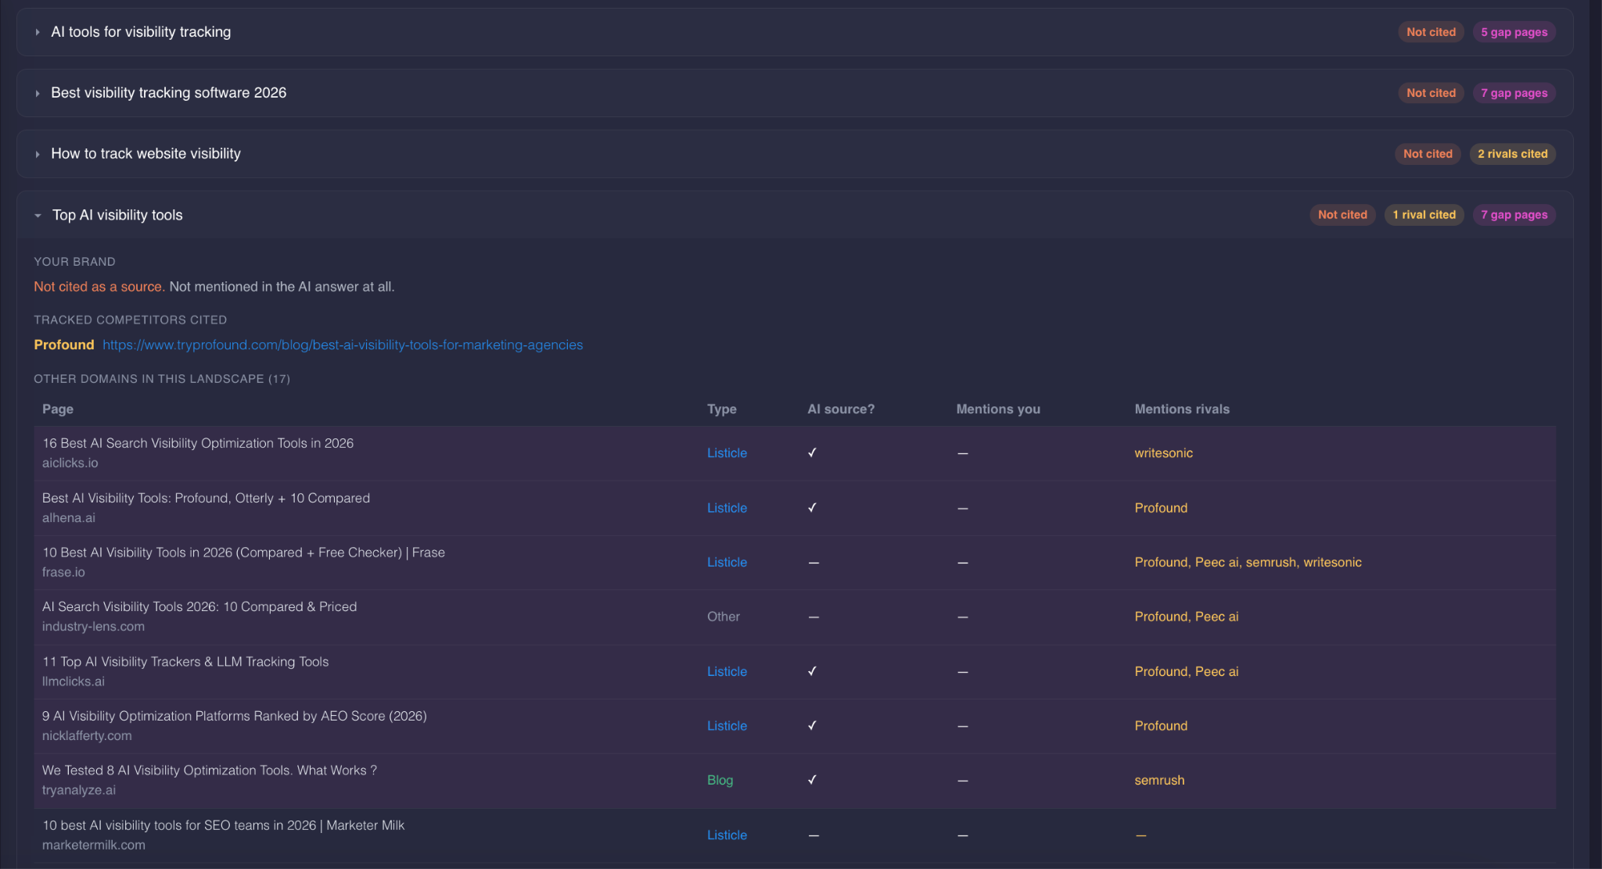Screen dimensions: 1602x869
Task: Click the Mentions you column header
Action: click(998, 409)
